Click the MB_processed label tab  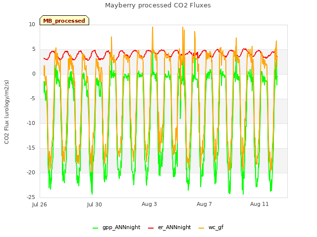64,20
